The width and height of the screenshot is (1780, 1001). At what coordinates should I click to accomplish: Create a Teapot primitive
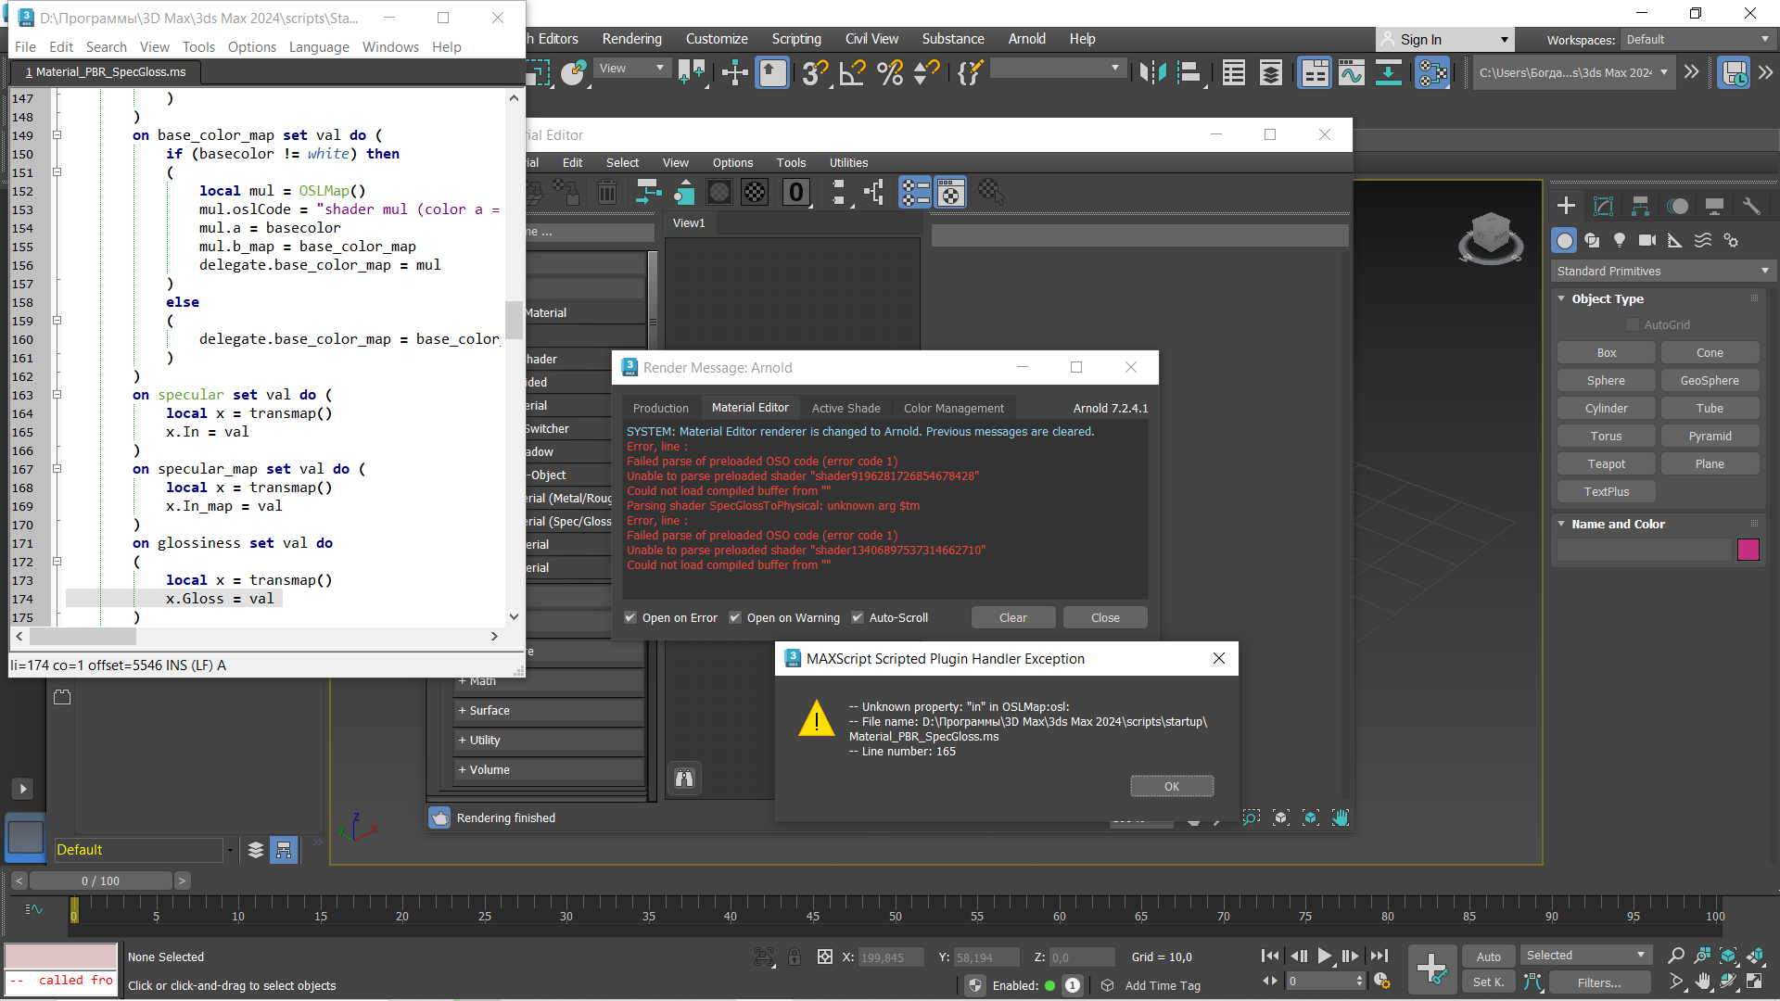(x=1606, y=463)
